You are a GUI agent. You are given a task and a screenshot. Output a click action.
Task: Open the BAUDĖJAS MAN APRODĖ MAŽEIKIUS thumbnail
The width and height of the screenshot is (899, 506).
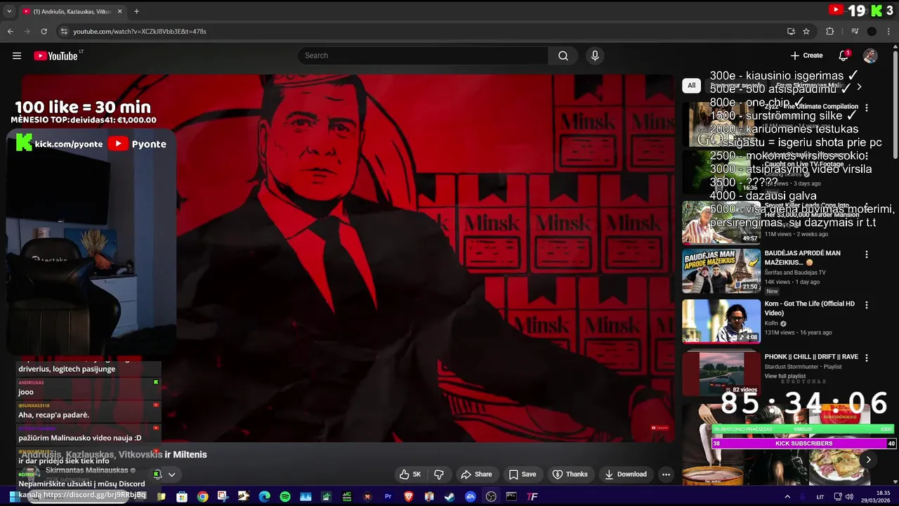[x=721, y=271]
